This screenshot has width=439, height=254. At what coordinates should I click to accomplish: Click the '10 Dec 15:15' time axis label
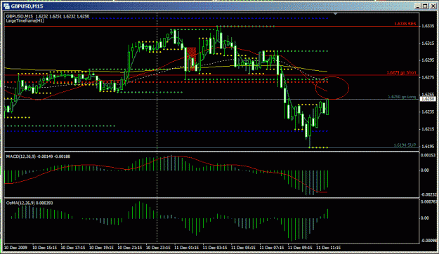[44, 248]
